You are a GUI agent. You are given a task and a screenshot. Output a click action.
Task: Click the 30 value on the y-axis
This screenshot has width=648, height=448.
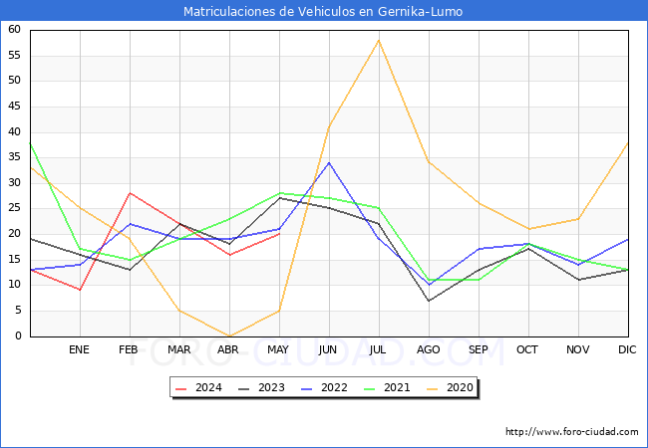(15, 182)
